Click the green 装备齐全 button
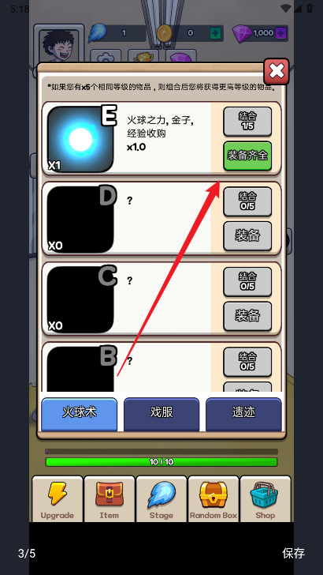The width and height of the screenshot is (323, 575). (x=247, y=156)
